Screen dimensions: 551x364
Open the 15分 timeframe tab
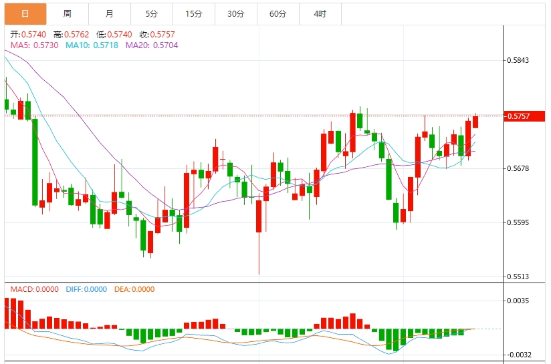point(194,14)
